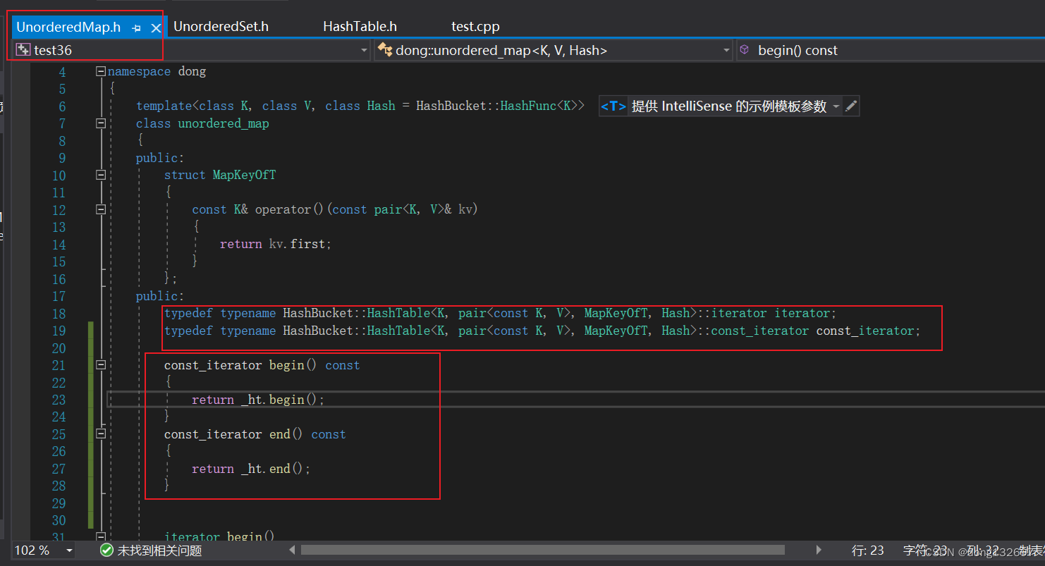The height and width of the screenshot is (566, 1045).
Task: Collapse the const begin() function on line 21
Action: click(101, 365)
